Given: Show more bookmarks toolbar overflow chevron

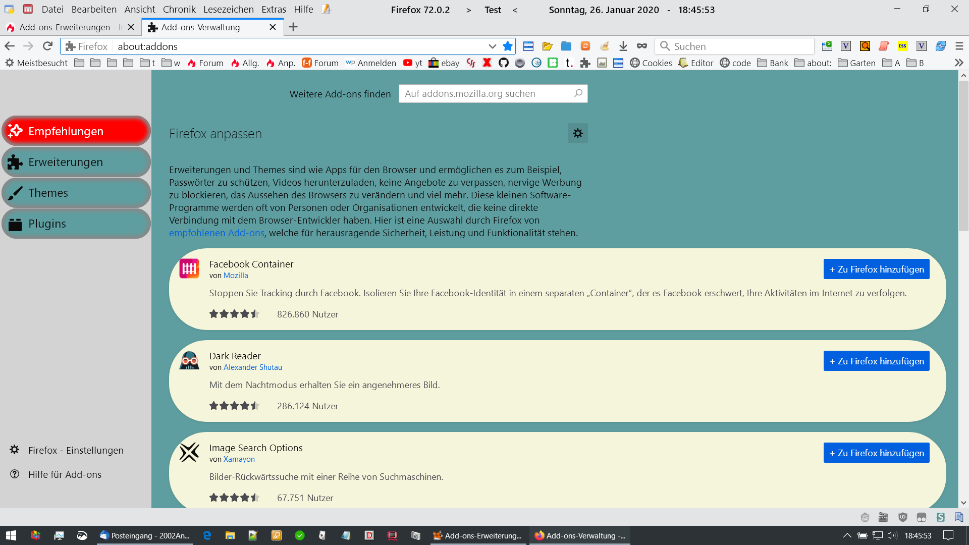Looking at the screenshot, I should tap(958, 63).
